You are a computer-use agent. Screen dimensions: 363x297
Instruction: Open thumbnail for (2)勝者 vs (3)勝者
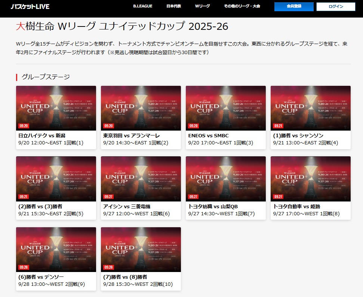pyautogui.click(x=56, y=179)
